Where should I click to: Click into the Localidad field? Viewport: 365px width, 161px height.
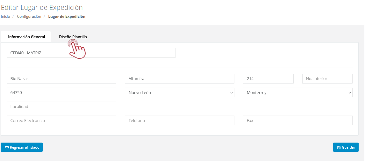click(x=61, y=107)
